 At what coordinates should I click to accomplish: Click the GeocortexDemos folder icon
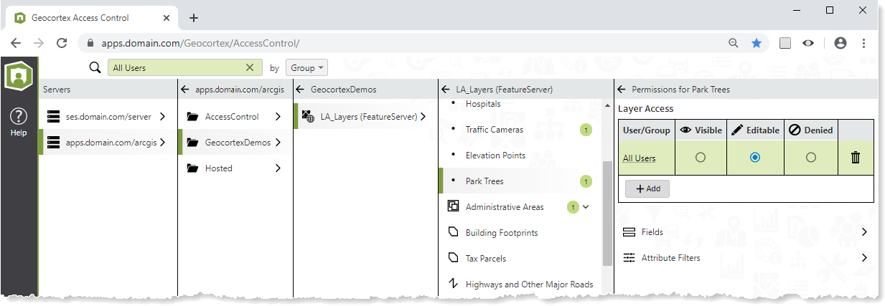[192, 143]
